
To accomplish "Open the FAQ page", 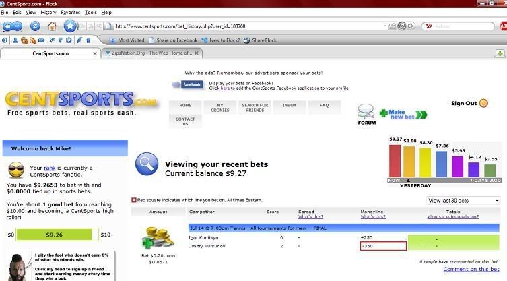I will [x=324, y=107].
